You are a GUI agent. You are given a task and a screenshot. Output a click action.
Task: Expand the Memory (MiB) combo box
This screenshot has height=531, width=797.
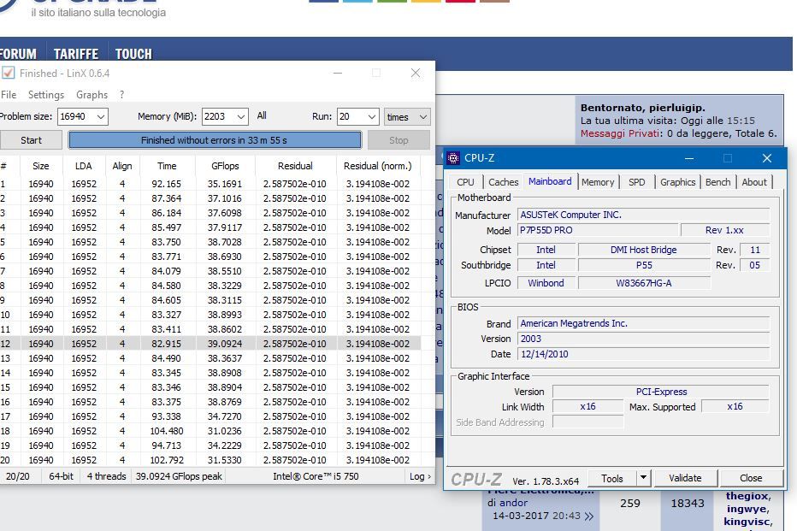point(240,116)
